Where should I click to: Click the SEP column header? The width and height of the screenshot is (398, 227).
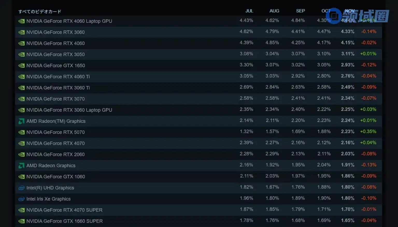(x=300, y=11)
